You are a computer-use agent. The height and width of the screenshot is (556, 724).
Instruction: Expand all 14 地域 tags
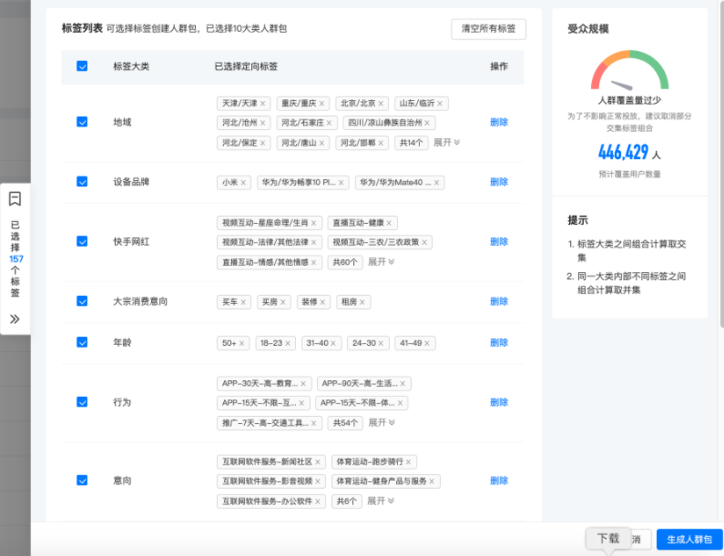(x=446, y=143)
